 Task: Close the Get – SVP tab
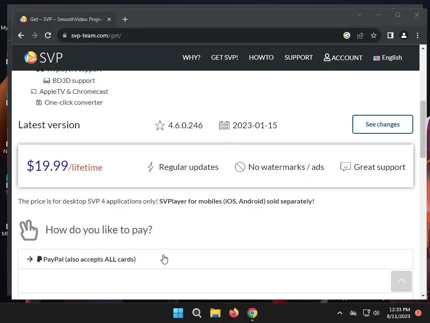click(x=109, y=19)
